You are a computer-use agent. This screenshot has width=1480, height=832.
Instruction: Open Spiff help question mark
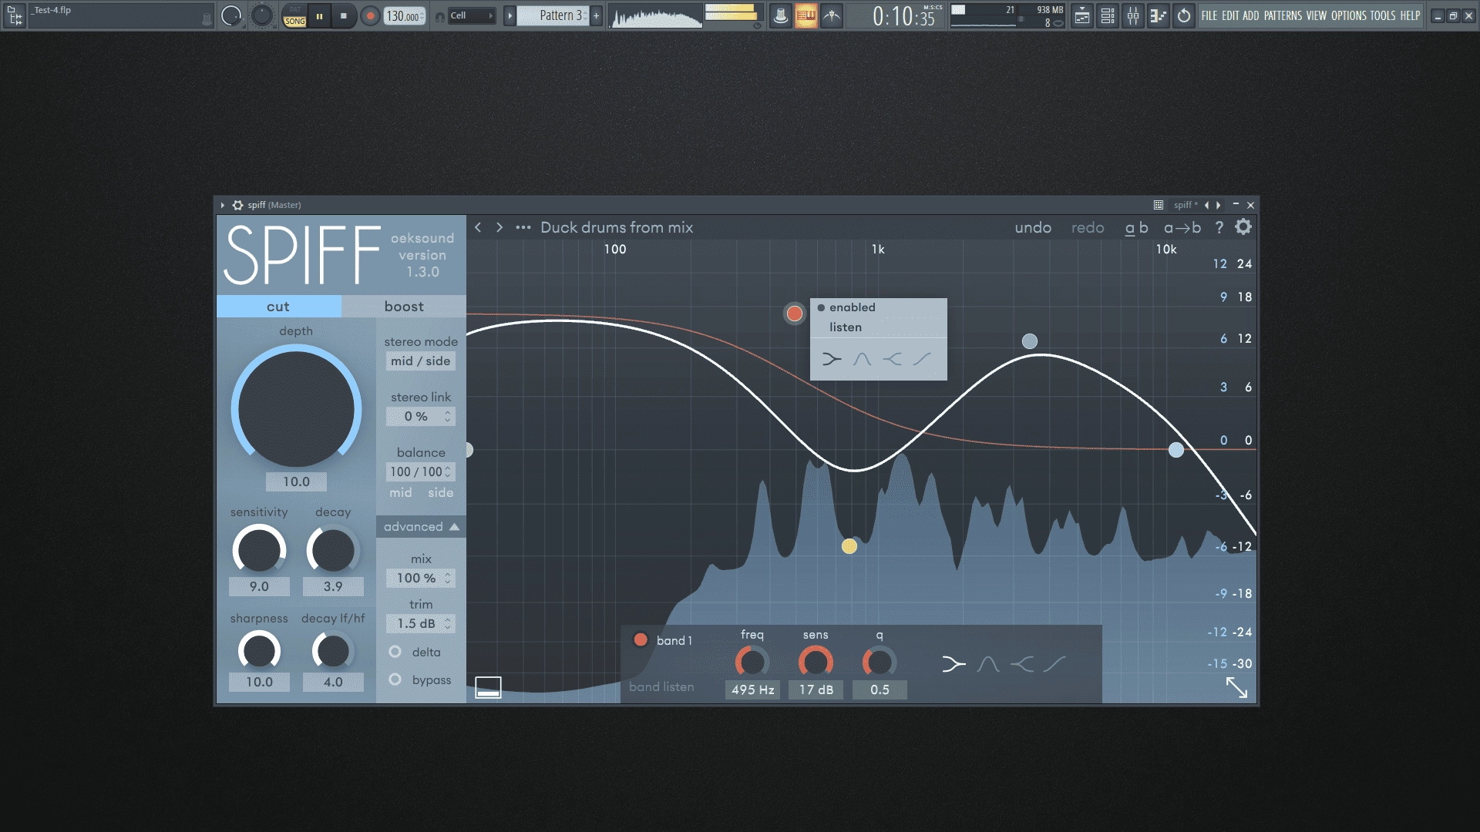click(x=1219, y=227)
